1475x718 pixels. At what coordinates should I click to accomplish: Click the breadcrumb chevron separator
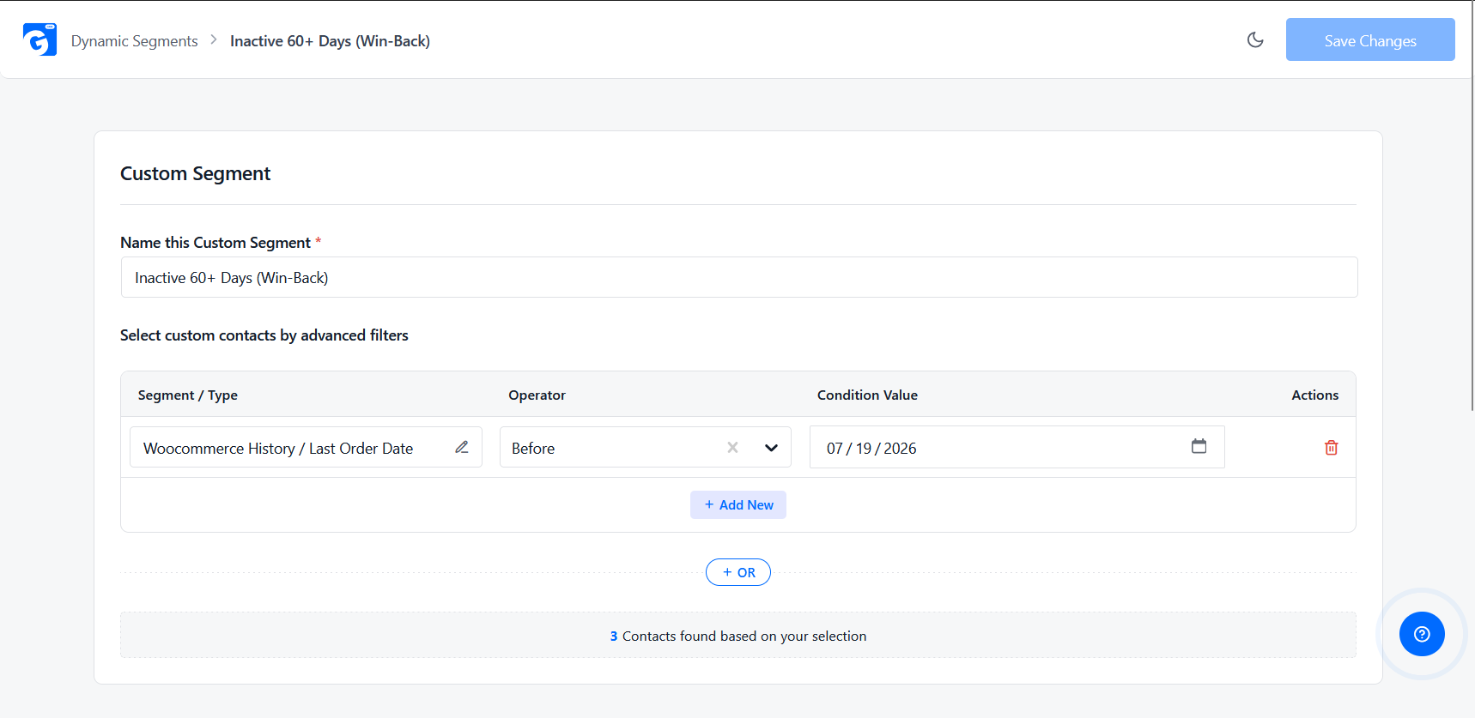coord(214,39)
